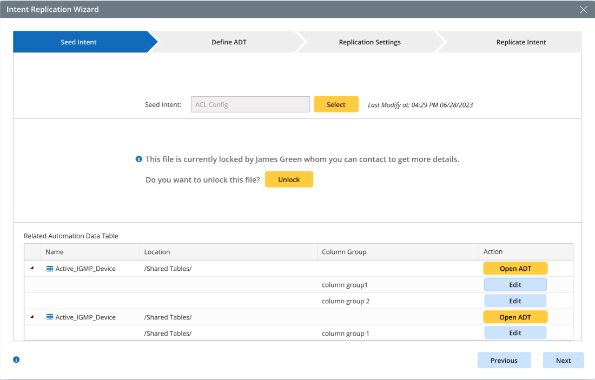Collapse the second Active_IGMP_Device tree row
Screen dimensions: 595x380
(x=31, y=317)
